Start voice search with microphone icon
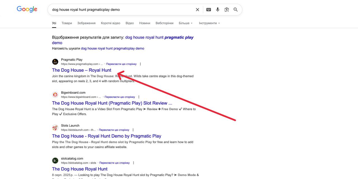This screenshot has height=179, width=358. coord(218,9)
